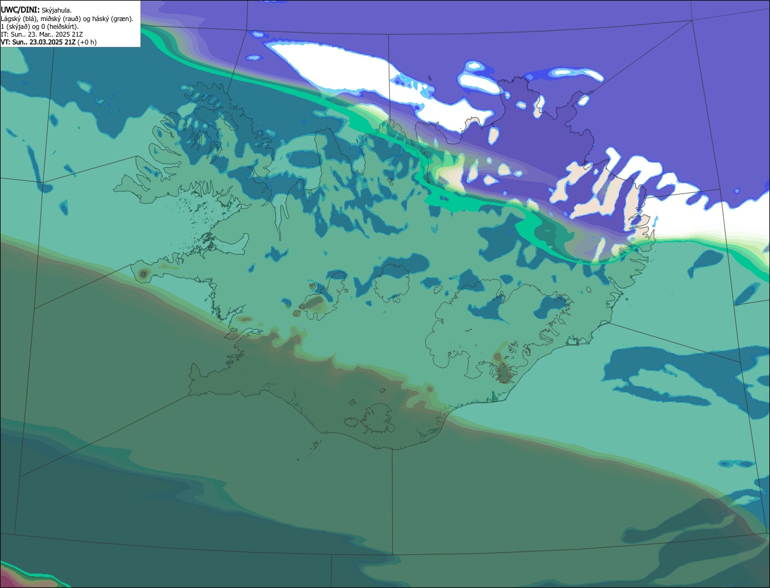Viewport: 770px width, 588px height.
Task: Click the 'Lágský (blá), miðský (rauð)' legend line
Action: click(x=67, y=19)
